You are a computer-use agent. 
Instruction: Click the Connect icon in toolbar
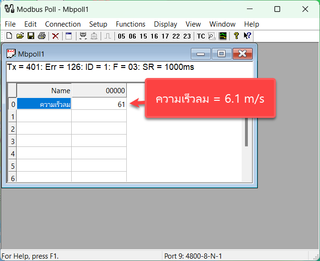83,36
